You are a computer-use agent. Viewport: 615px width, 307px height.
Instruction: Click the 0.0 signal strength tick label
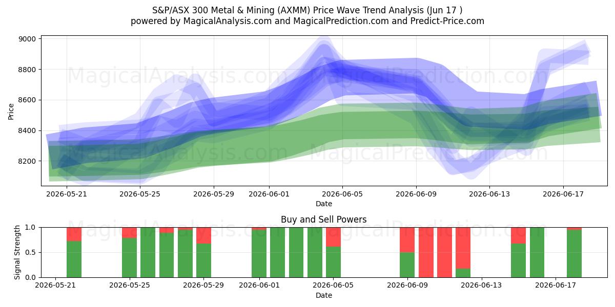coord(31,277)
